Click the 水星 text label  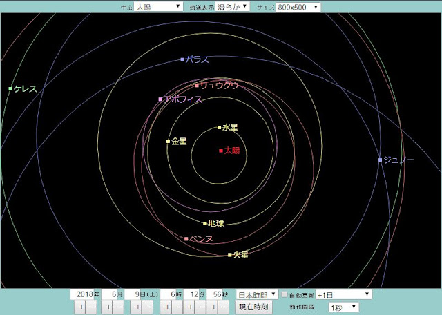click(230, 128)
